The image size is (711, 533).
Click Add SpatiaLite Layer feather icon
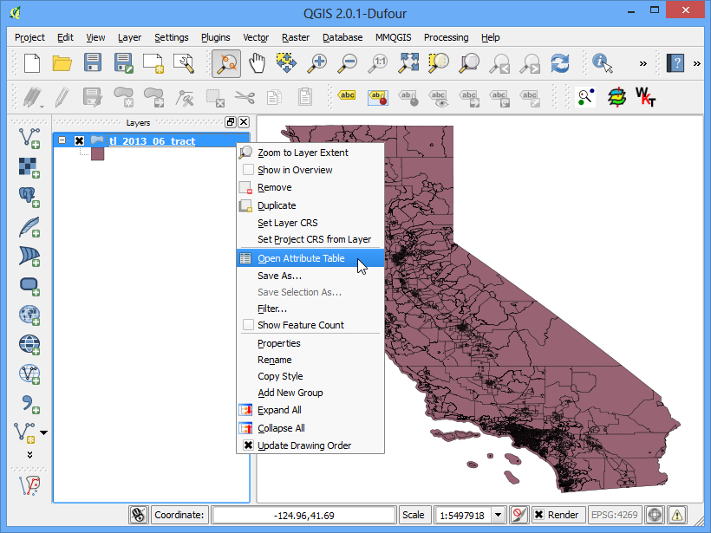coord(29,227)
